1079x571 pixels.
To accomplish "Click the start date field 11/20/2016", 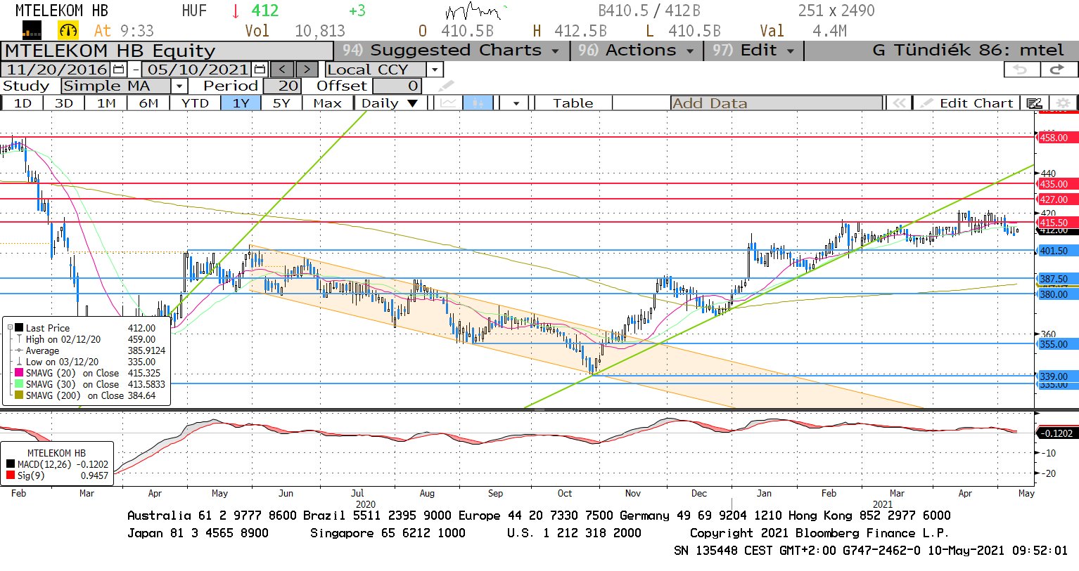I will point(57,70).
